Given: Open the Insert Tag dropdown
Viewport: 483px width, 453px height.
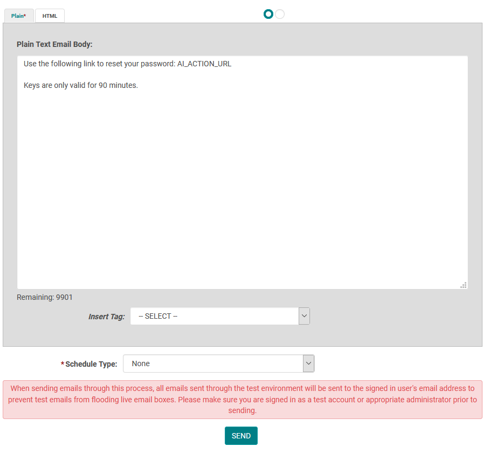Looking at the screenshot, I should (220, 316).
